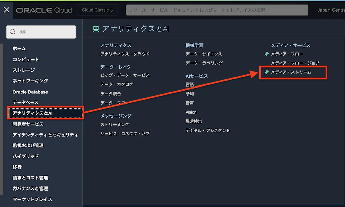Open メディア・フロー link

click(287, 54)
